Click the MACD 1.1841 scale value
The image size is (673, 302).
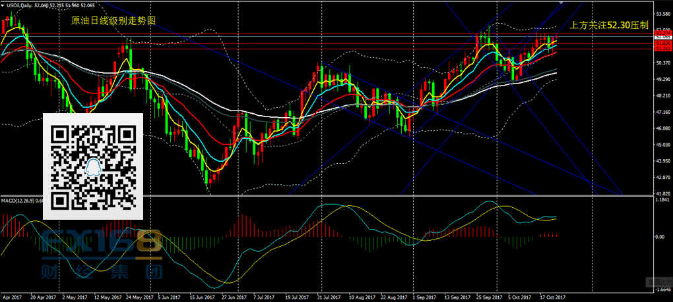point(662,201)
